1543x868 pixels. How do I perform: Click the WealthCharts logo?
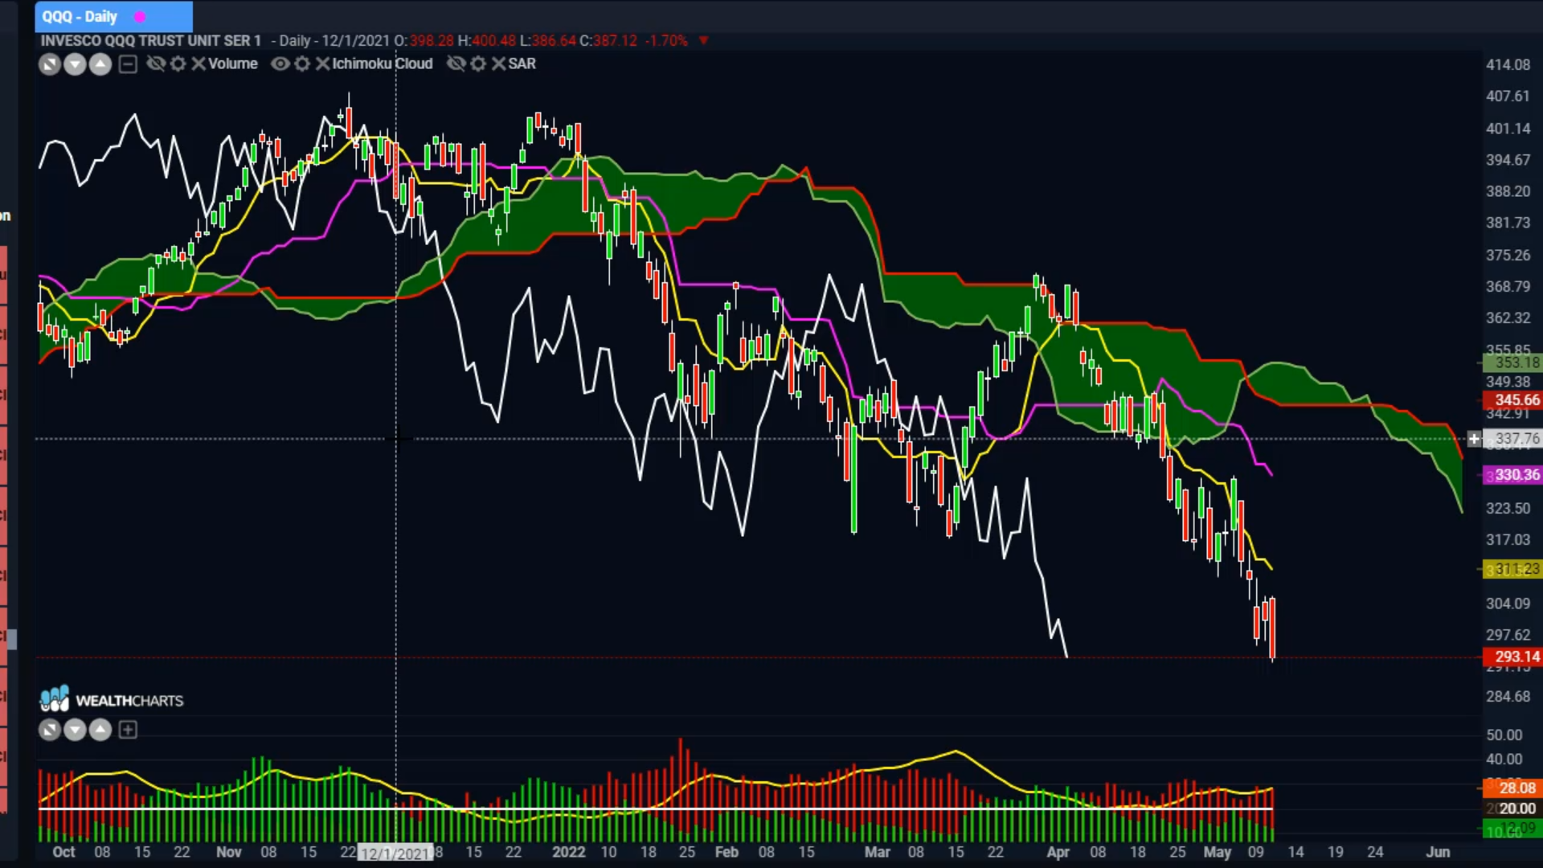pos(112,699)
